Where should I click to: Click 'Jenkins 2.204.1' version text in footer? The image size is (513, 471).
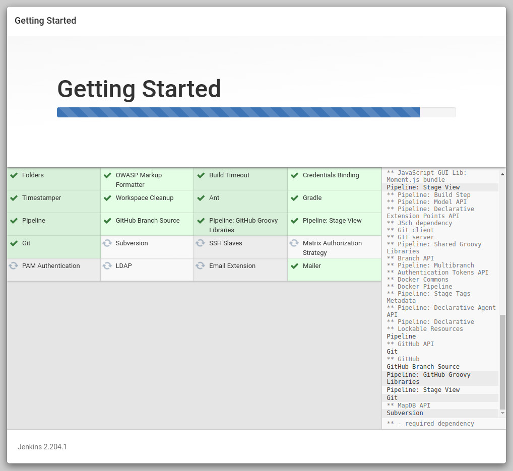42,447
